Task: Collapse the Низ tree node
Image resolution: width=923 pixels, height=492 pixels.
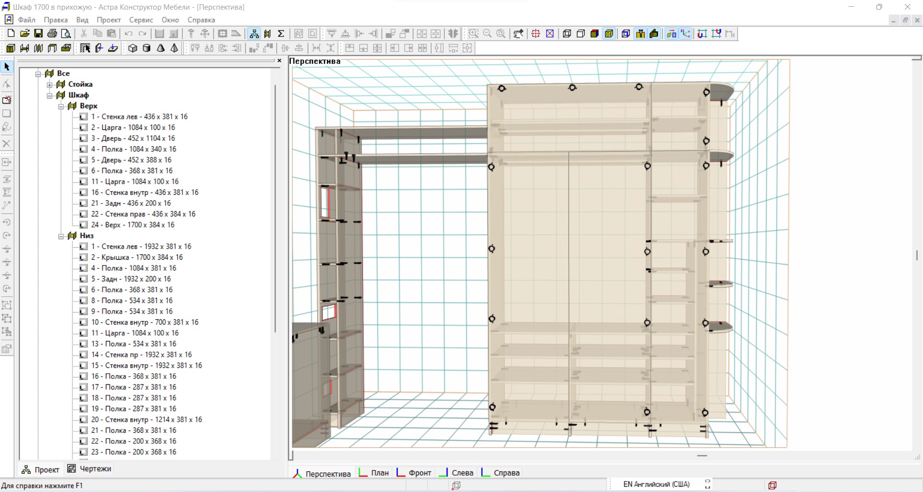Action: [x=61, y=236]
